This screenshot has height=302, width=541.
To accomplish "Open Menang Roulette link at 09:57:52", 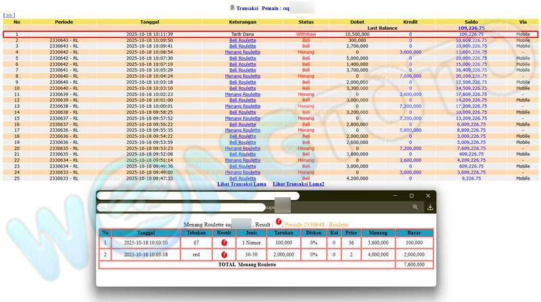I will pyautogui.click(x=243, y=118).
